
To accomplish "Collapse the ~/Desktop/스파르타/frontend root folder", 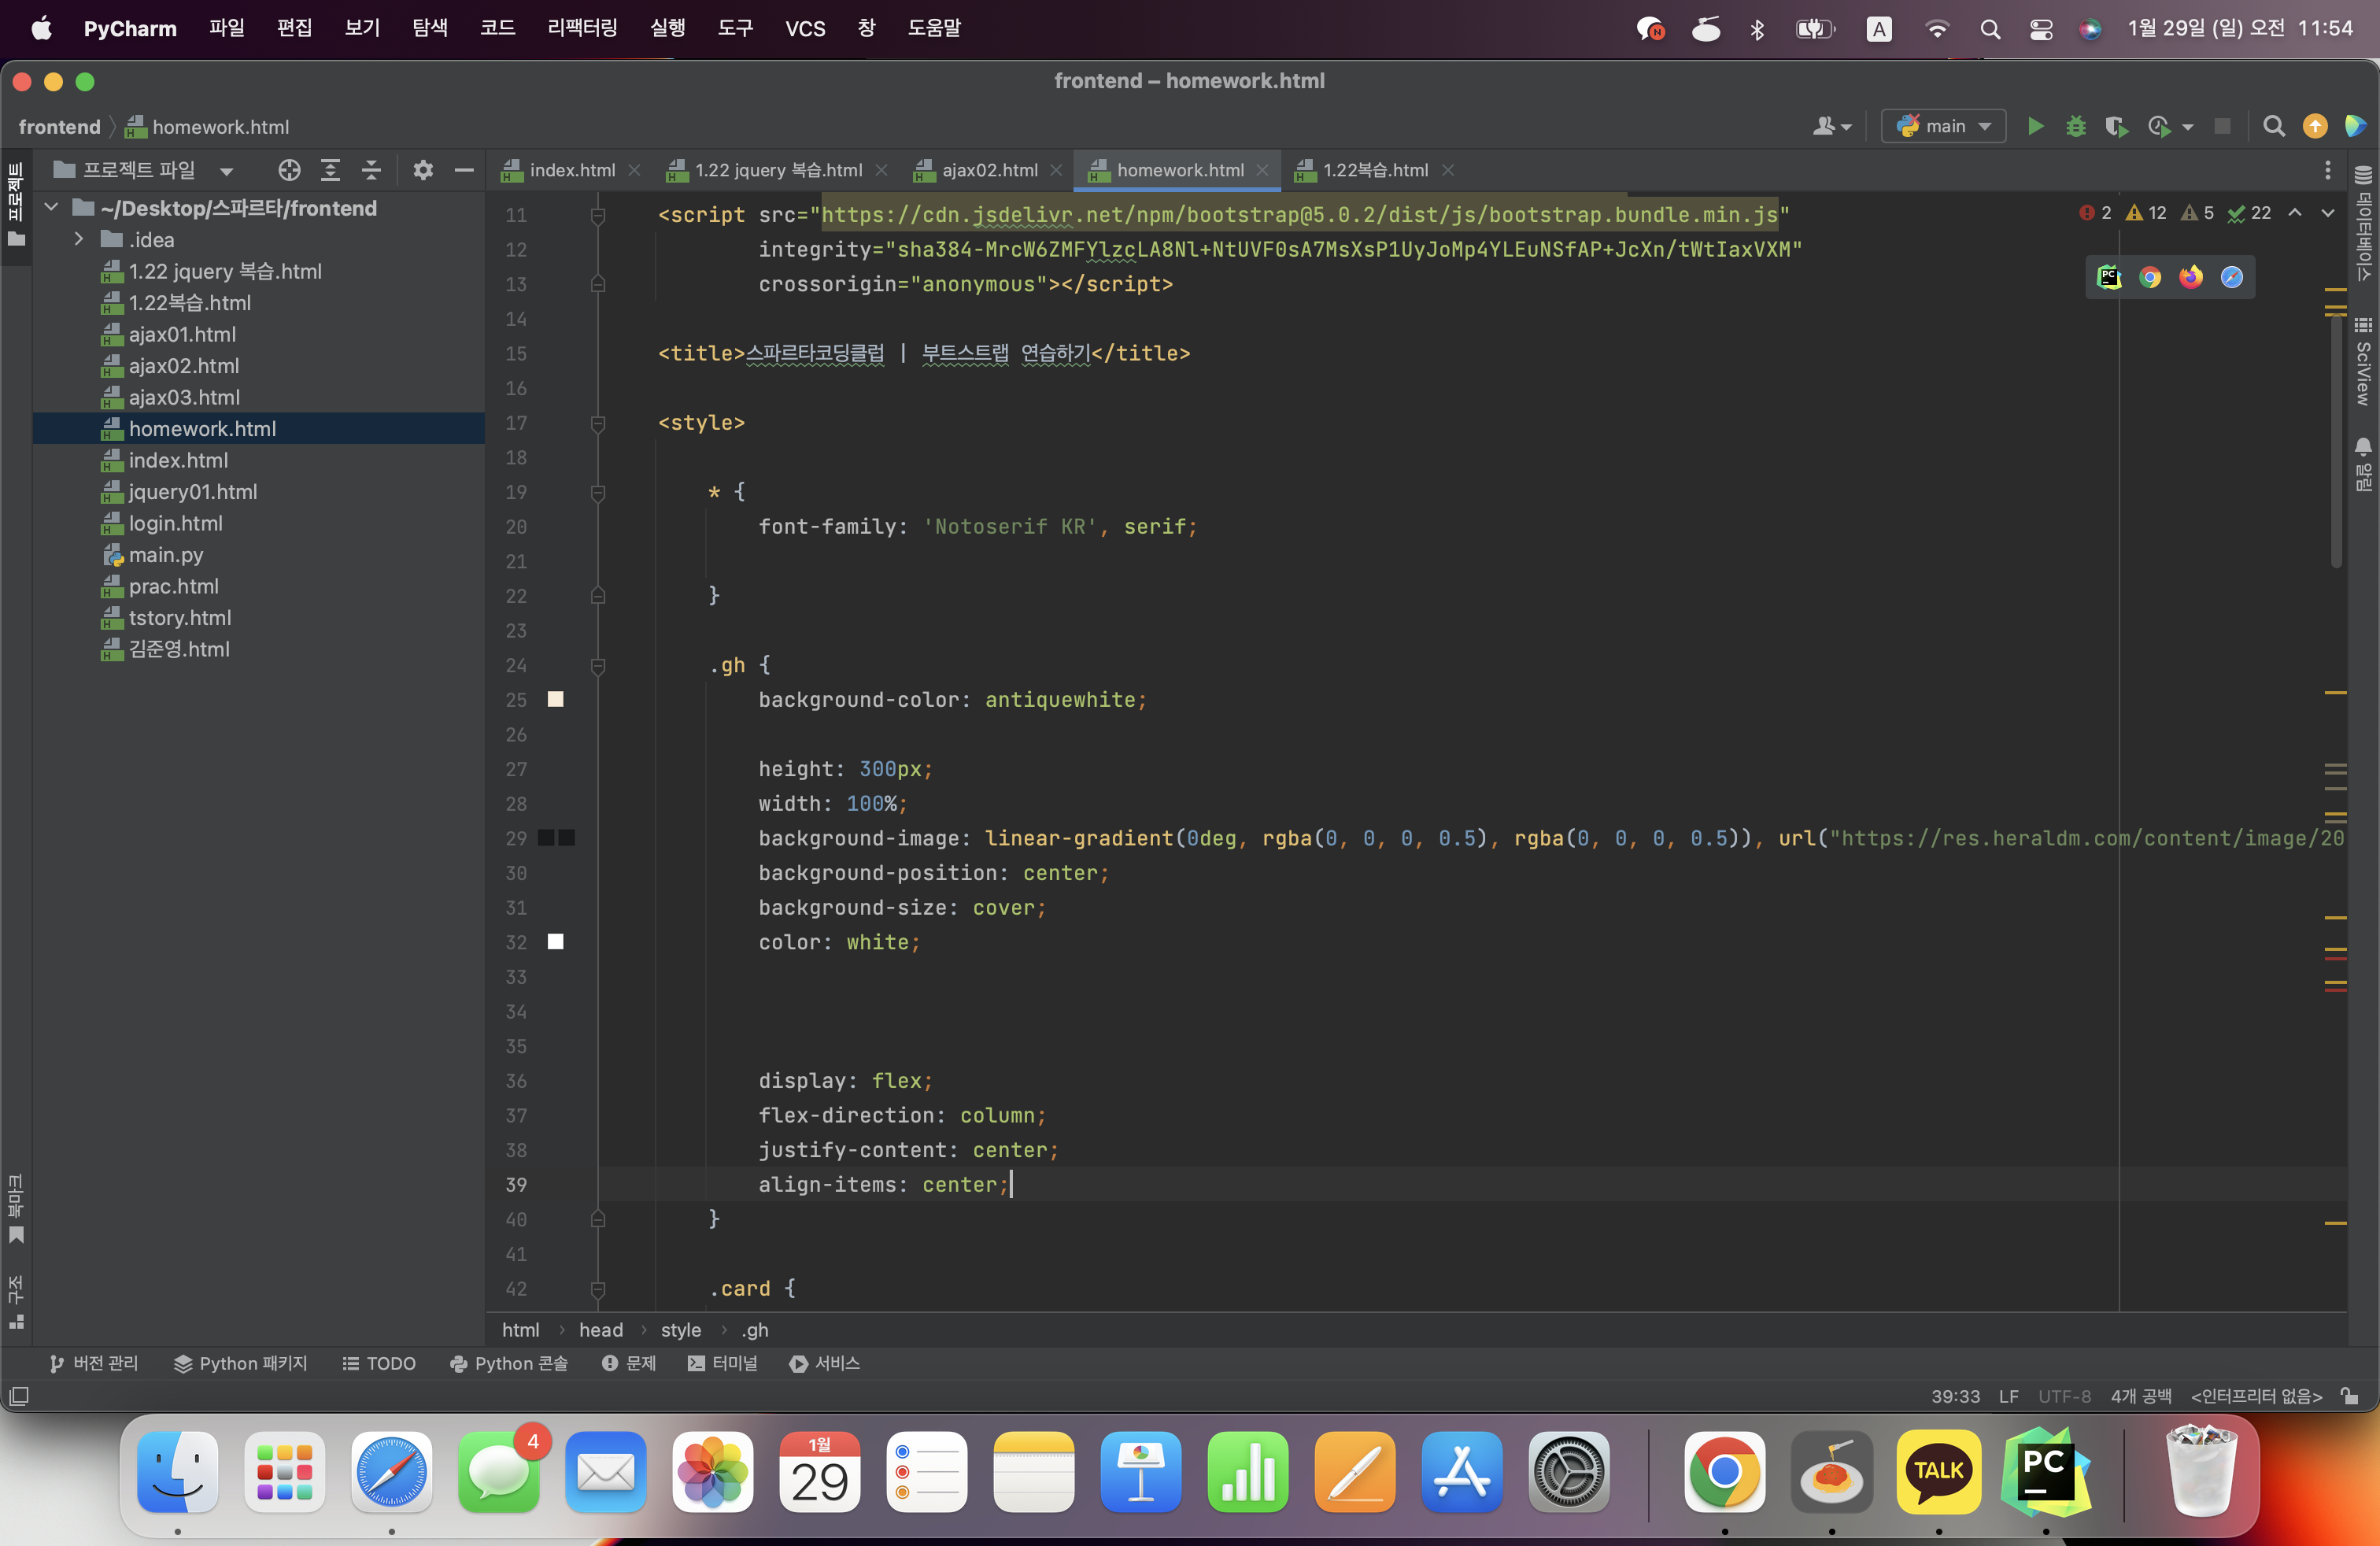I will [51, 208].
